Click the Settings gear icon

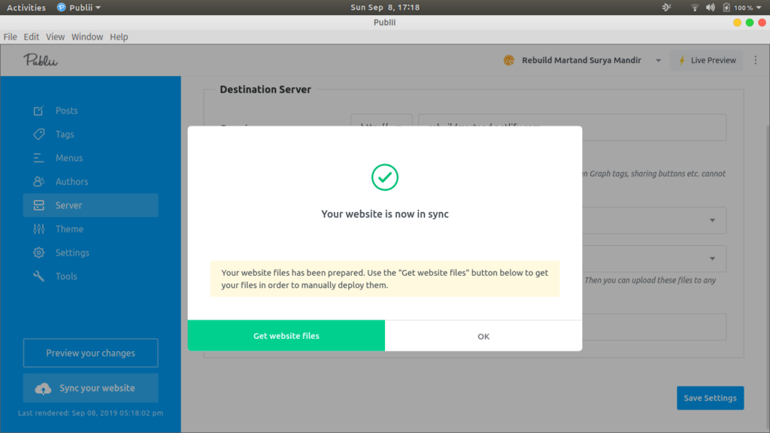(38, 253)
